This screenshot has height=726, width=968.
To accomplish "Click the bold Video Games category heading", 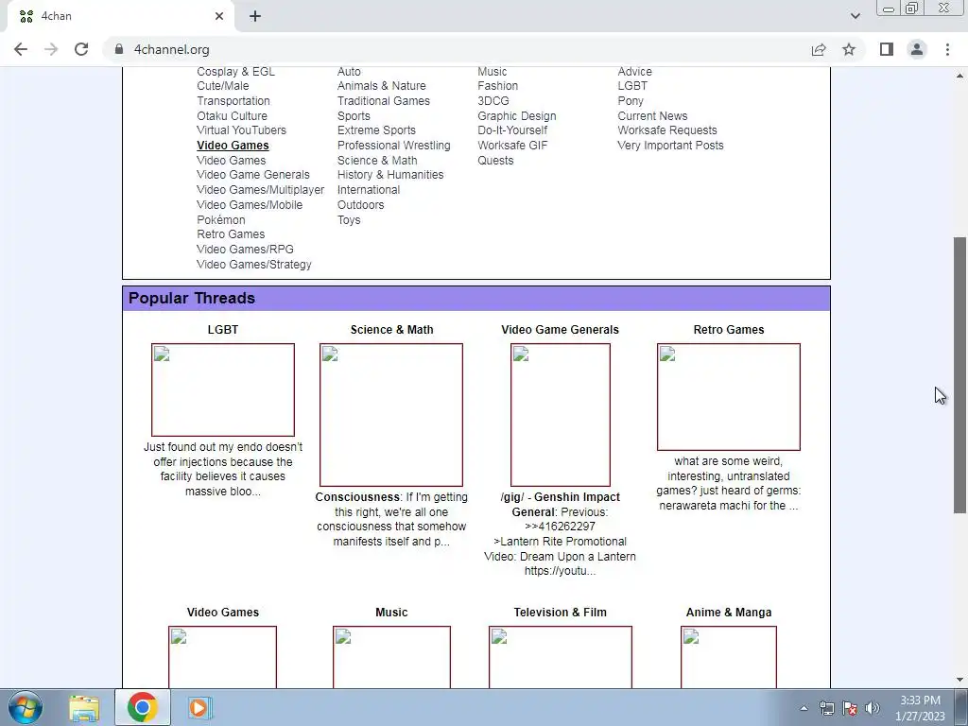I will [233, 145].
